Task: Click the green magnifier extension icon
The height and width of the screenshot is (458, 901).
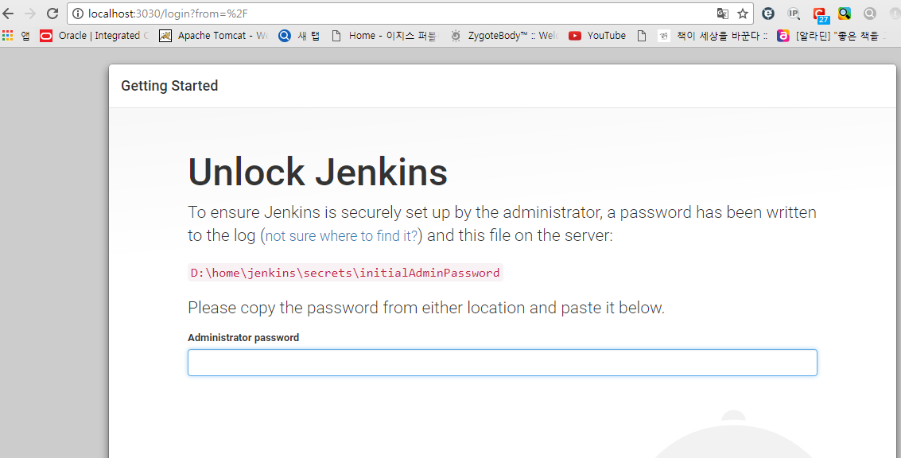Action: (x=844, y=14)
